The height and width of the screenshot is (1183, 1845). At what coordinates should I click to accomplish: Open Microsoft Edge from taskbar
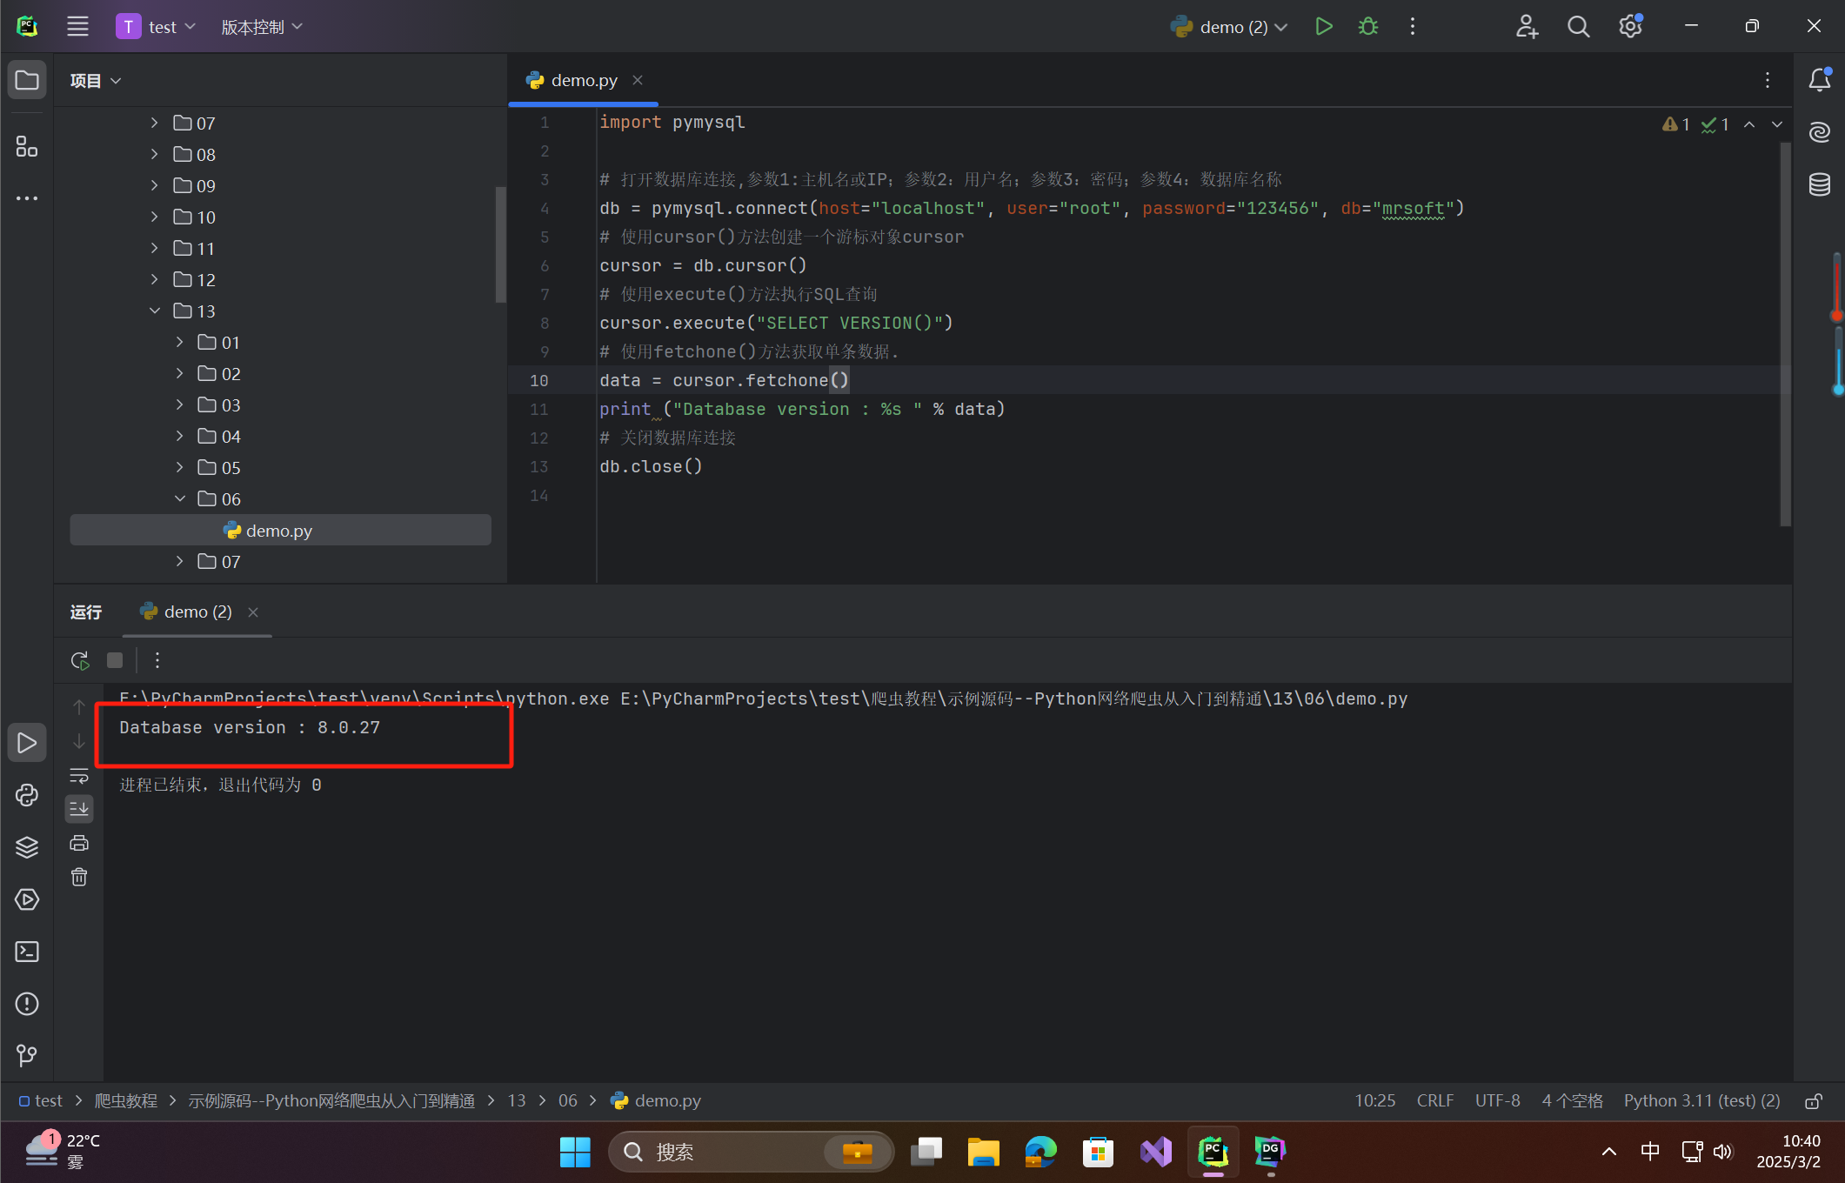[x=1040, y=1152]
